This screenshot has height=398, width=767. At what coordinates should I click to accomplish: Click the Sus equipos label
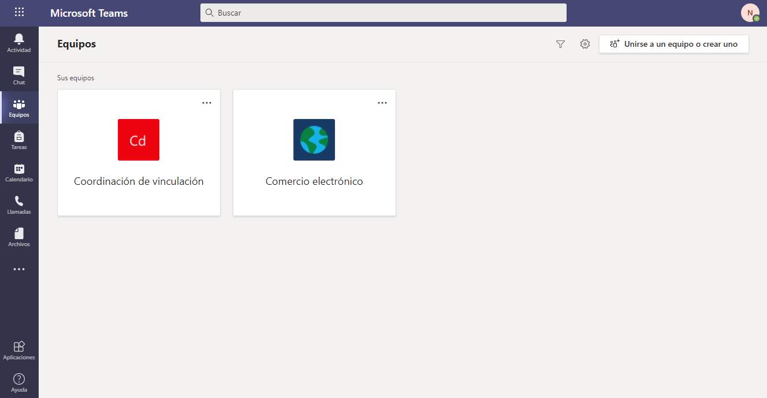76,78
